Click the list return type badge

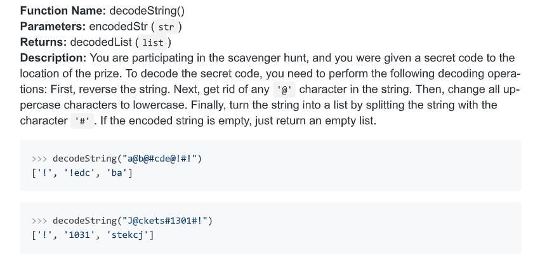[x=153, y=43]
